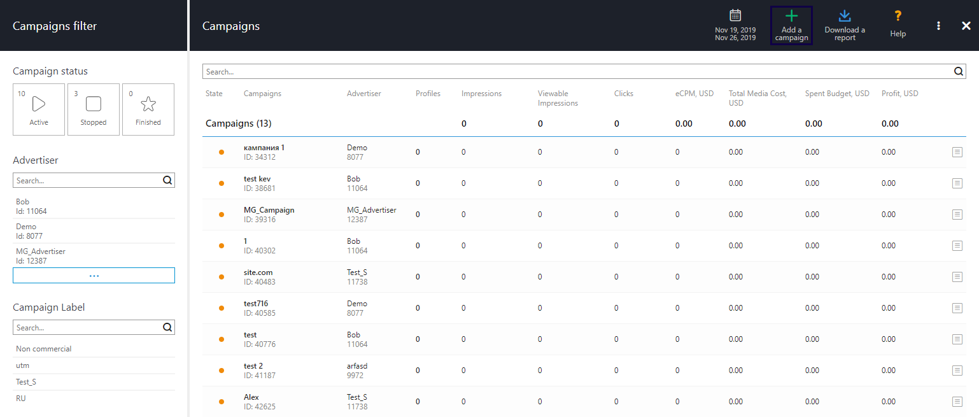Open the three-dot more options menu
979x417 pixels.
coord(938,25)
